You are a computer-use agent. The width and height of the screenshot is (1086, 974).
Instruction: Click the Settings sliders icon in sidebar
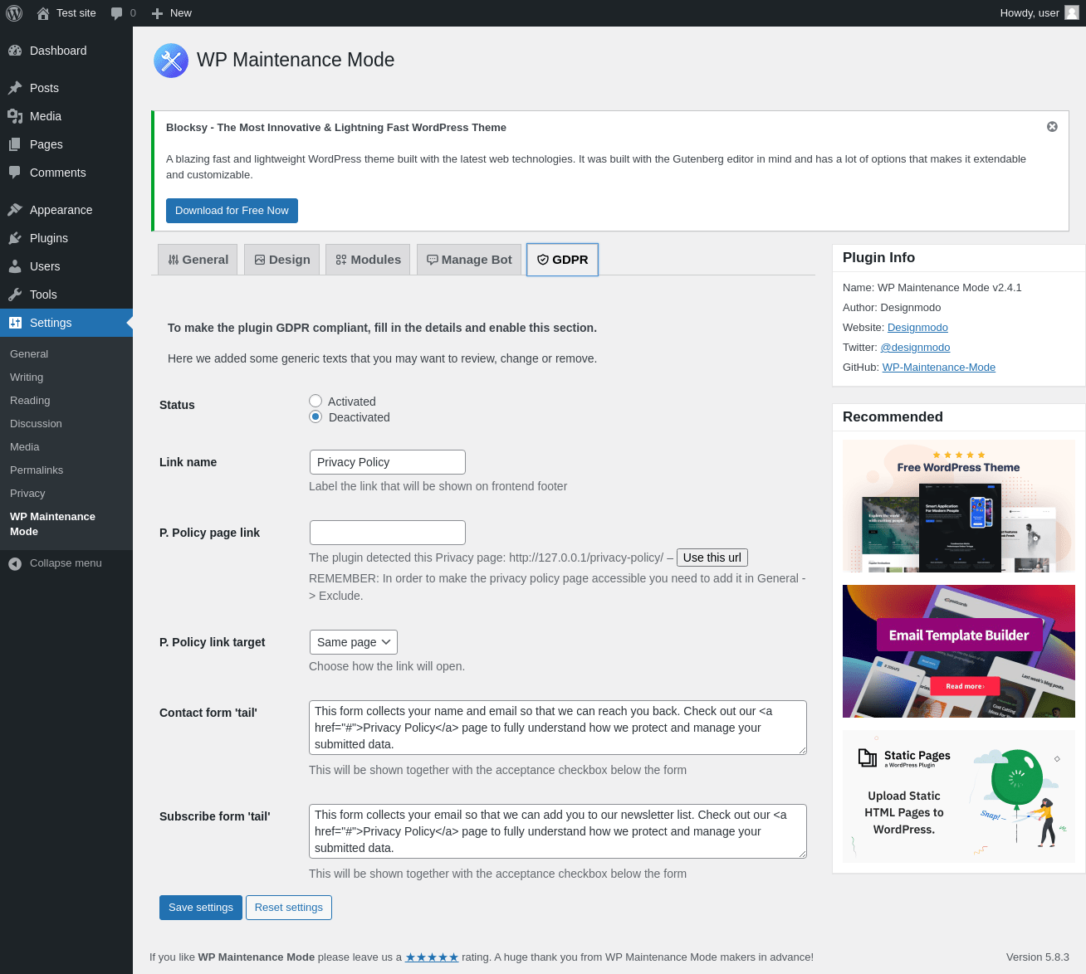point(15,323)
